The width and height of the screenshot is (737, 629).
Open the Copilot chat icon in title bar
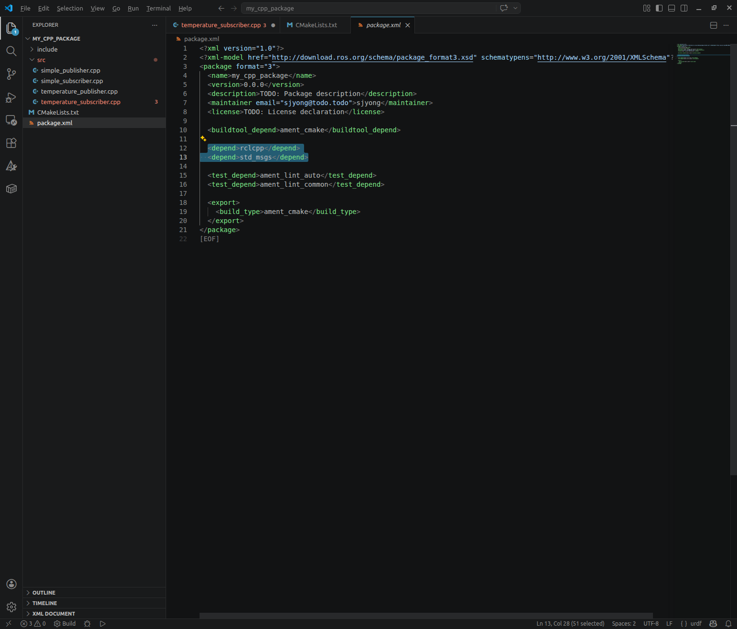pyautogui.click(x=504, y=8)
